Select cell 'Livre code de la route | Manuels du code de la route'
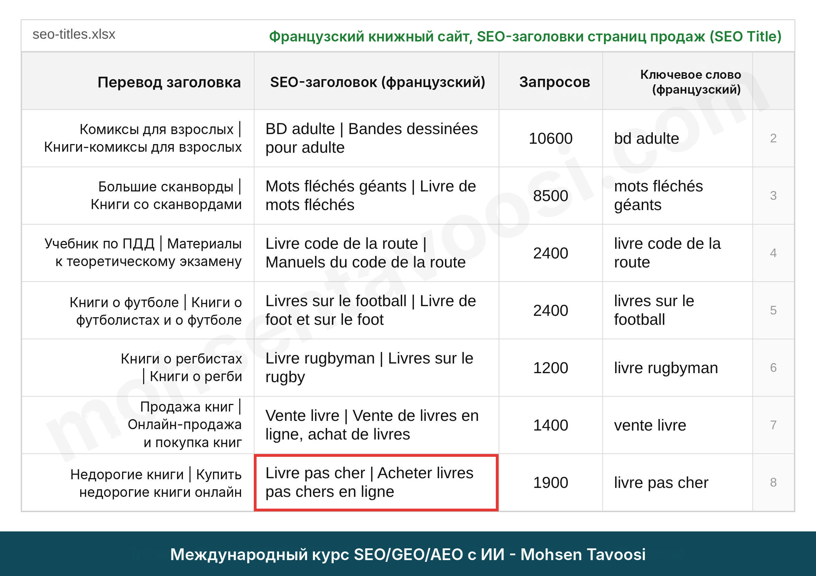The width and height of the screenshot is (816, 576). (377, 253)
